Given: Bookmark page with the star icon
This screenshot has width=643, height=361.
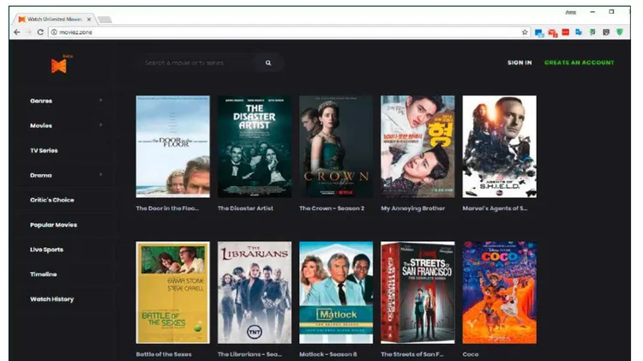Looking at the screenshot, I should pos(525,32).
